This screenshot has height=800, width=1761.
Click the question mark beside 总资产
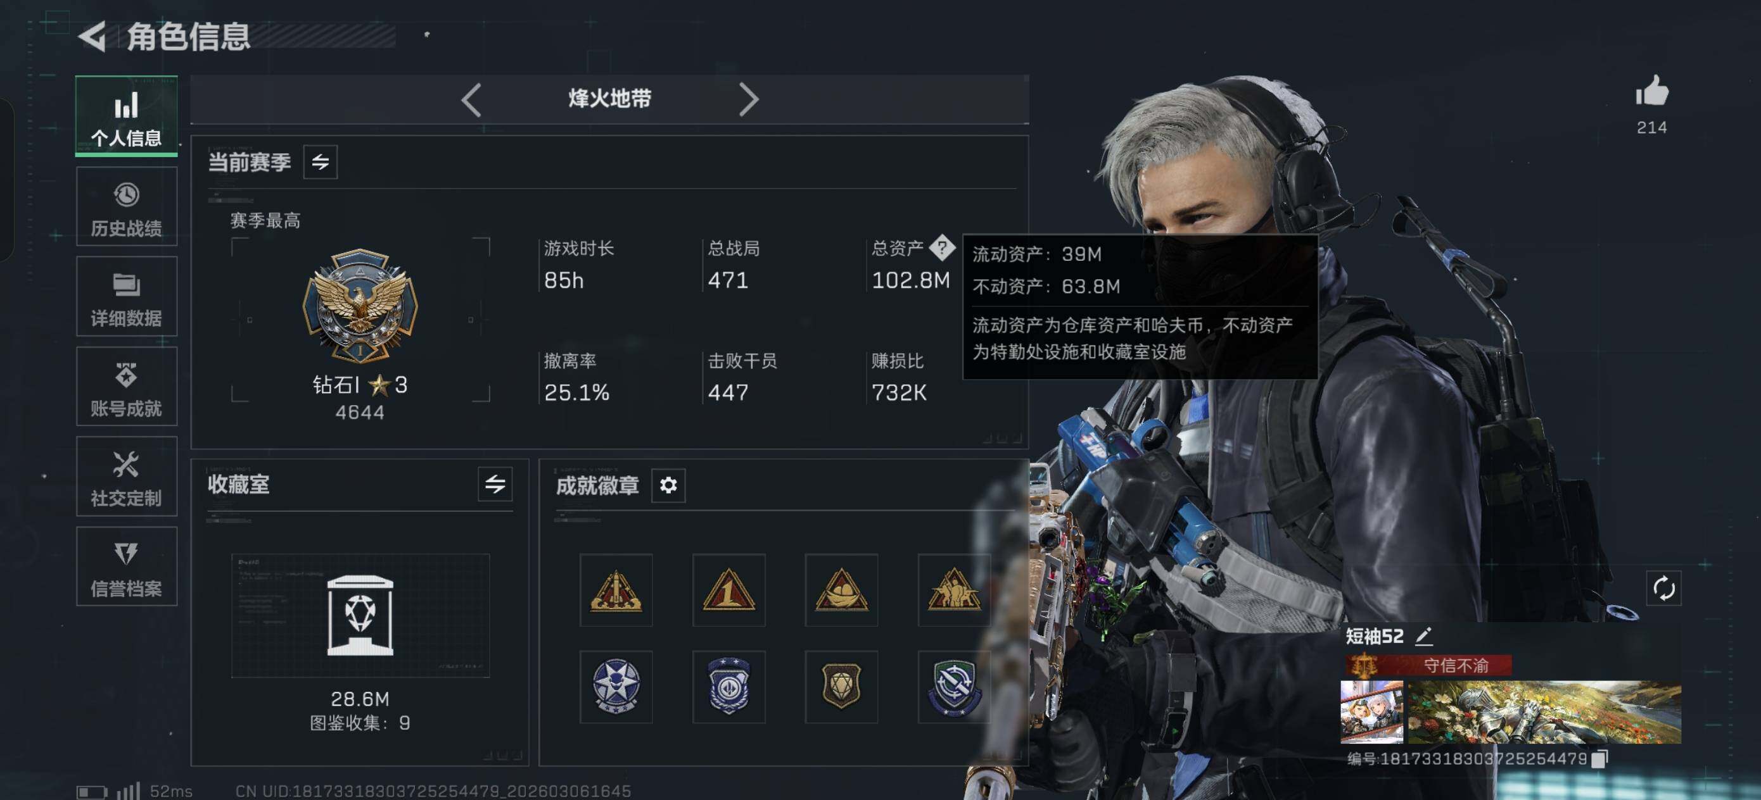(941, 247)
